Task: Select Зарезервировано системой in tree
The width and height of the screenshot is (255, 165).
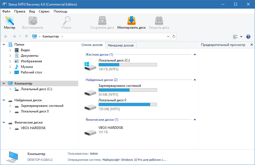Action: click(42, 106)
